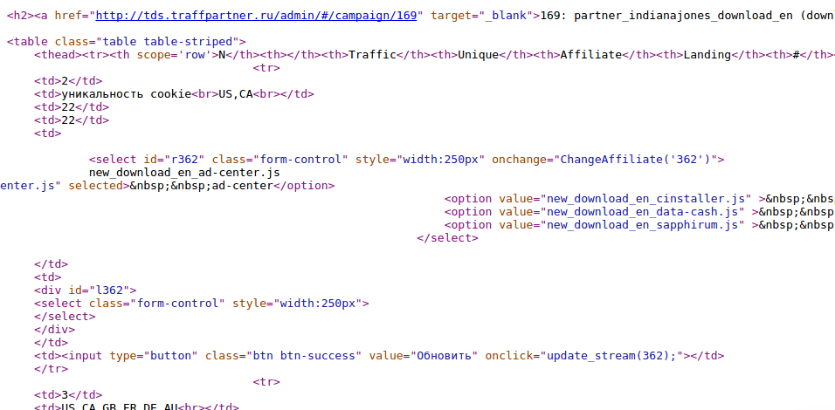The image size is (835, 410).
Task: Click the cell line '<td>3</td>'
Action: (x=68, y=395)
